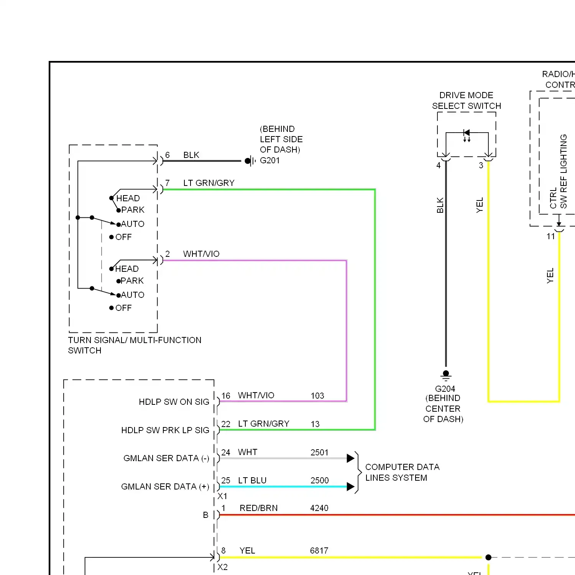
Task: Click pin 16 WHT/VIO wire label
Action: tap(256, 396)
